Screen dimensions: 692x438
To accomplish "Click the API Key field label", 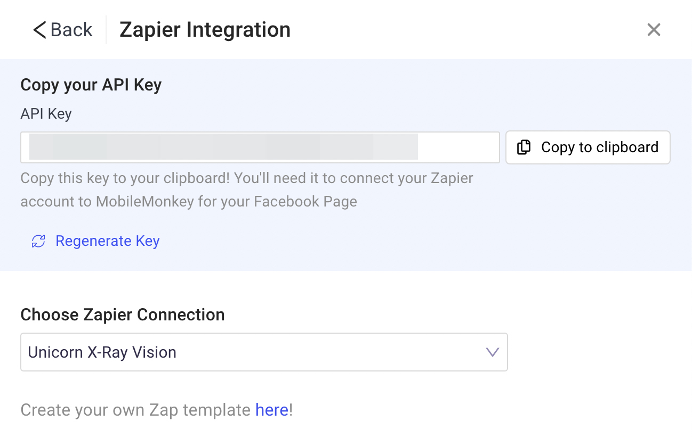I will (x=46, y=114).
